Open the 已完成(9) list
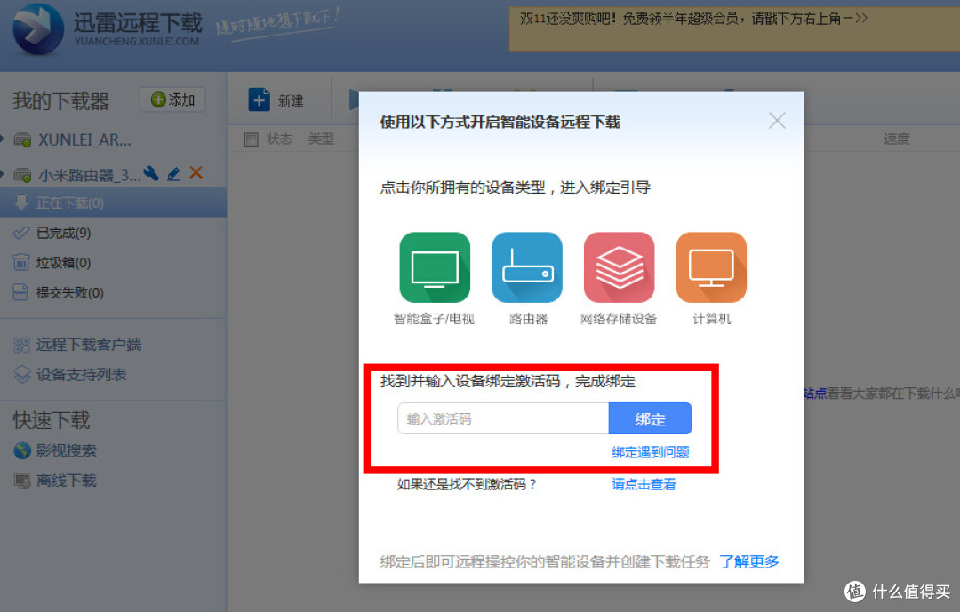 [x=63, y=233]
